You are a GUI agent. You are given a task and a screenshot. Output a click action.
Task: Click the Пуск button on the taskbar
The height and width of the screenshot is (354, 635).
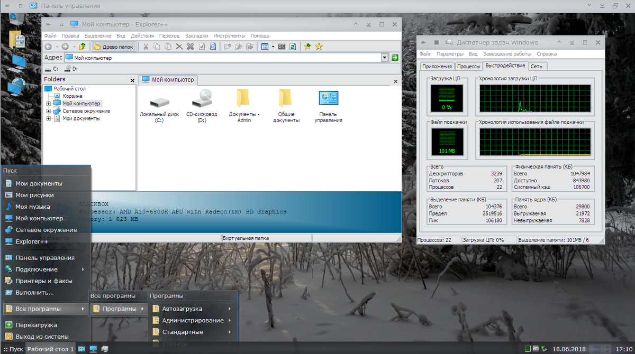13,349
